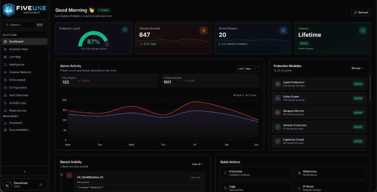The height and width of the screenshot is (192, 377).
Task: Click the Vehicle Protection shield icon
Action: [x=278, y=127]
